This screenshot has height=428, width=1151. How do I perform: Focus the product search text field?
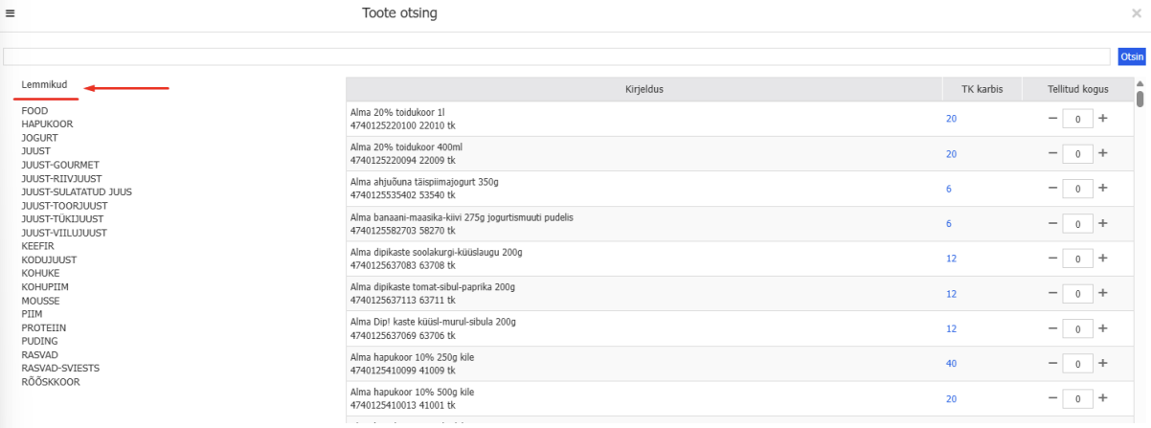557,56
